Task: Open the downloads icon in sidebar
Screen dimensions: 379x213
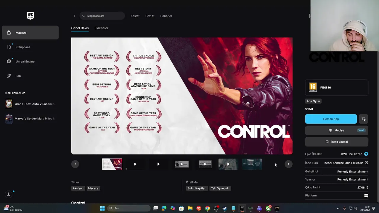Action: click(9, 194)
